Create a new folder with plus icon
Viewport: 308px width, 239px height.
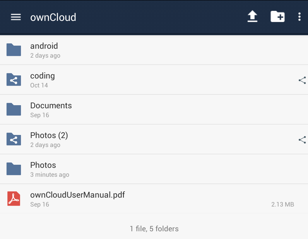tap(277, 17)
